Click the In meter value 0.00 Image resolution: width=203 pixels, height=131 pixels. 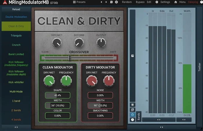[x=153, y=115]
